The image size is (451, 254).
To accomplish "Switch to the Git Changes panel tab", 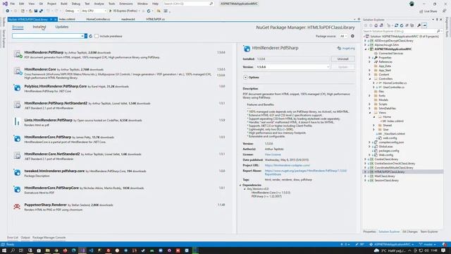I will [x=410, y=231].
